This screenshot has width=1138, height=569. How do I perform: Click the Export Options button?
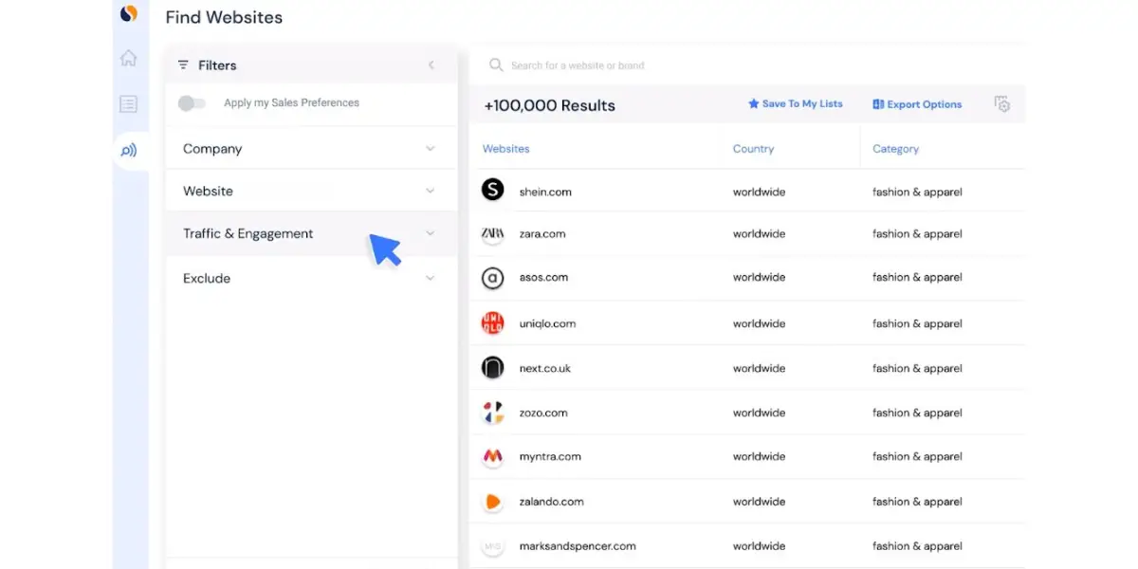tap(917, 104)
